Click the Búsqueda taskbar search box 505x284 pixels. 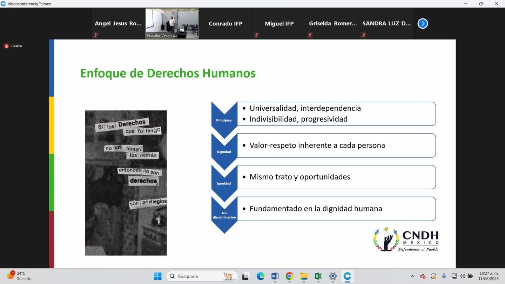tap(202, 276)
